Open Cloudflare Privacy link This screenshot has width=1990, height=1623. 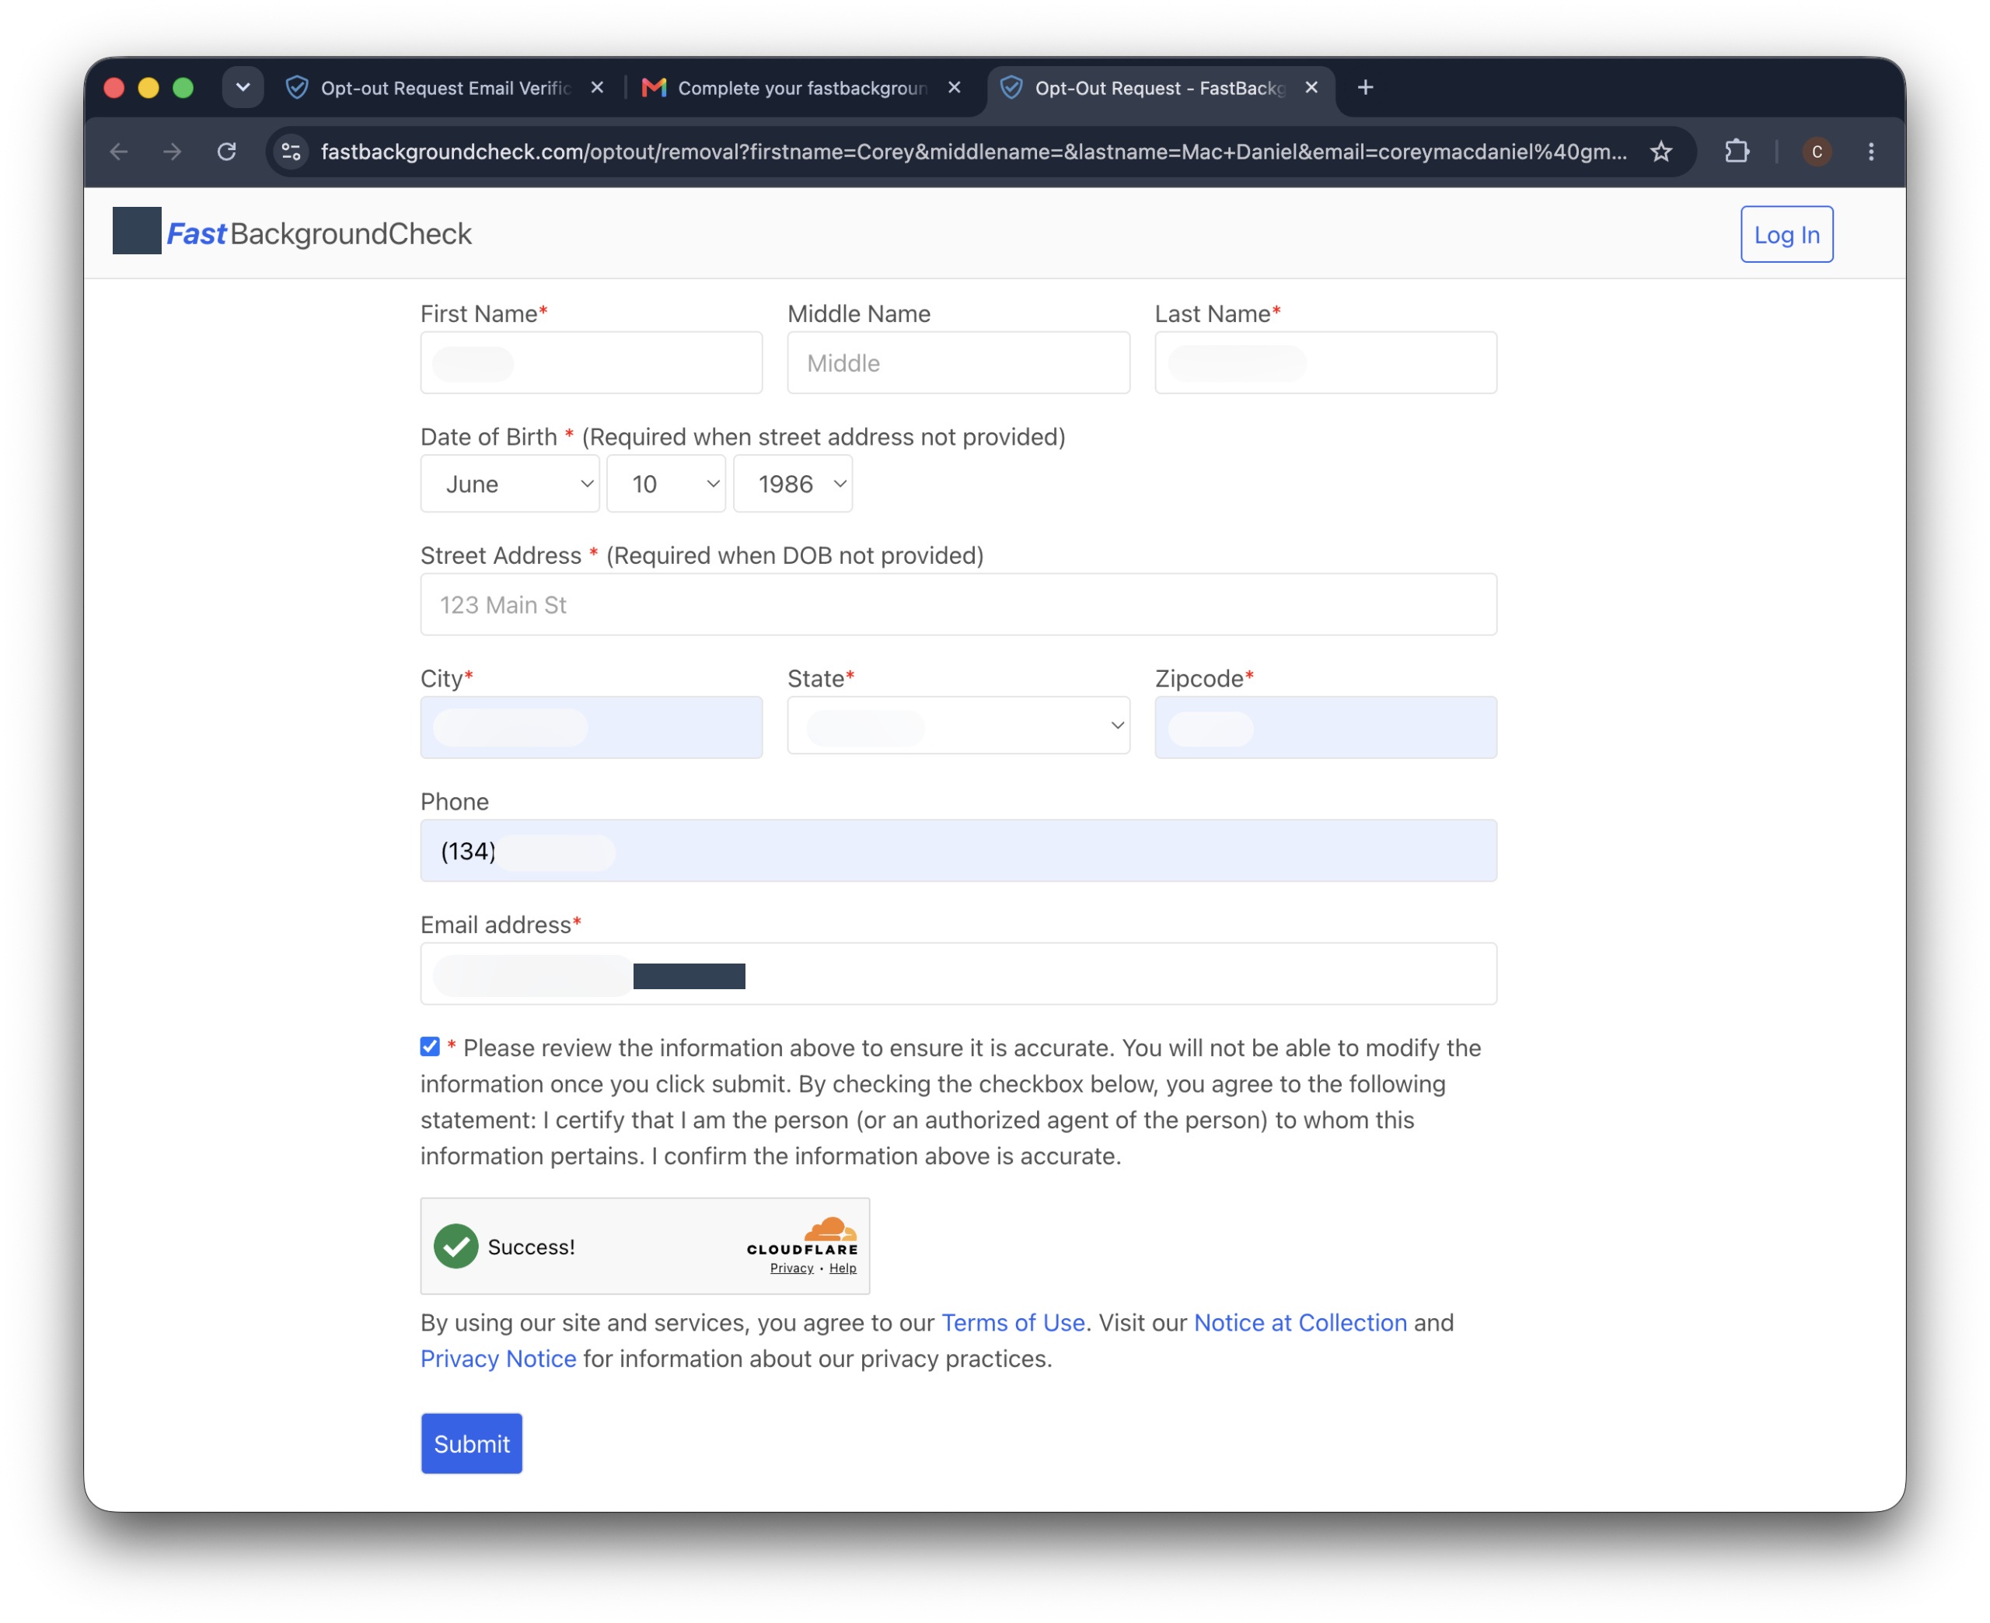(791, 1268)
